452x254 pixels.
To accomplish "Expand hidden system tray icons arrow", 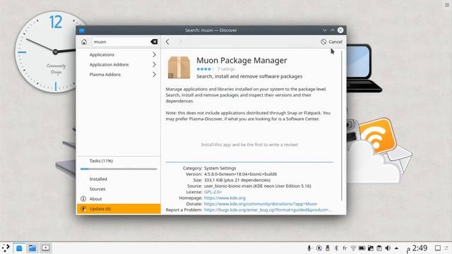I will tap(397, 248).
